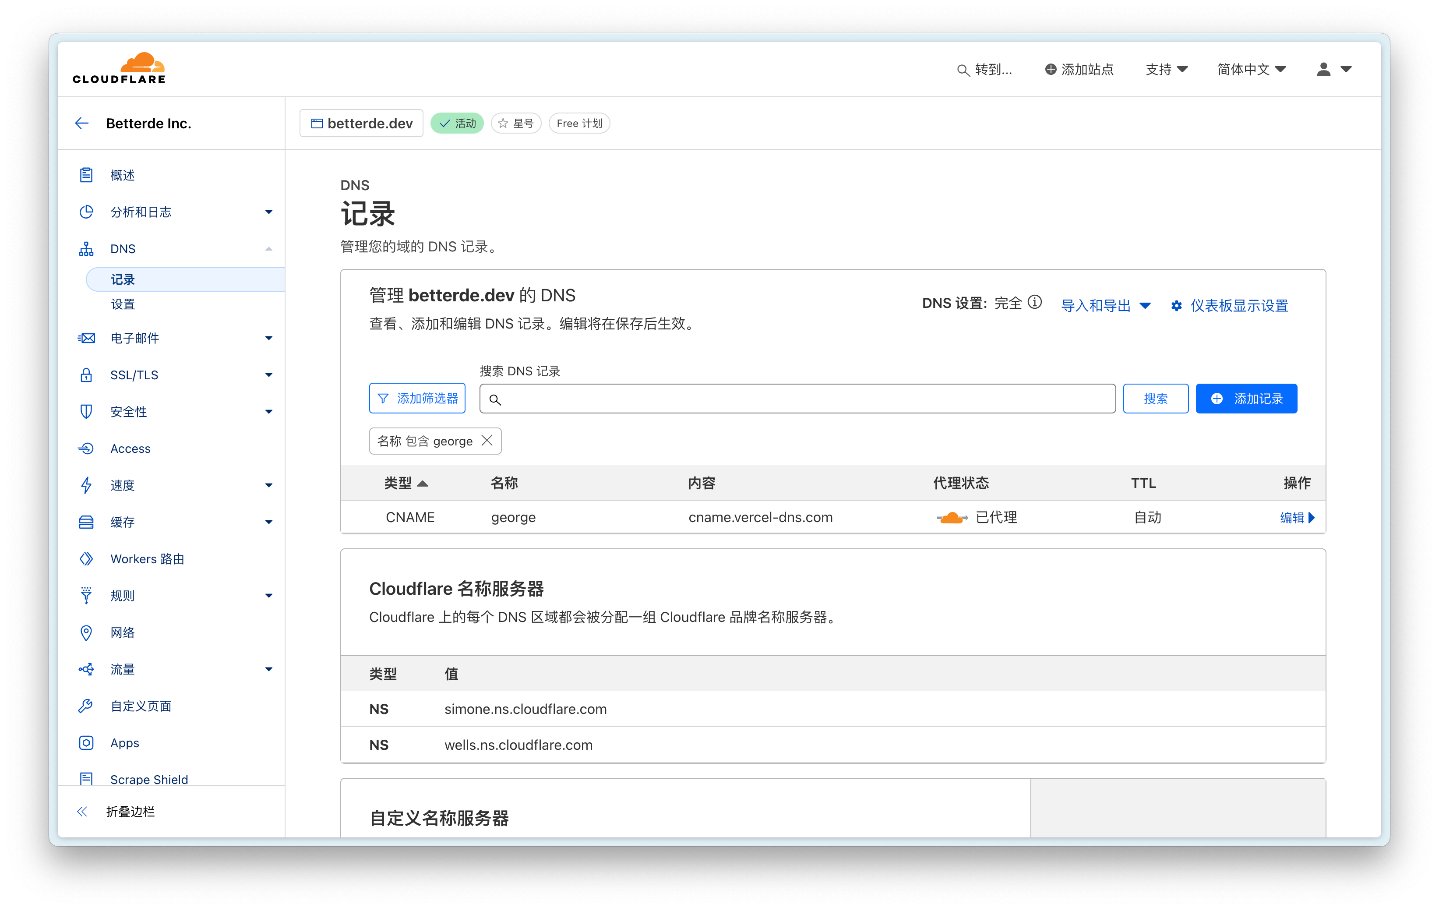The height and width of the screenshot is (911, 1439).
Task: Open the 网络 sidebar item
Action: 123,632
